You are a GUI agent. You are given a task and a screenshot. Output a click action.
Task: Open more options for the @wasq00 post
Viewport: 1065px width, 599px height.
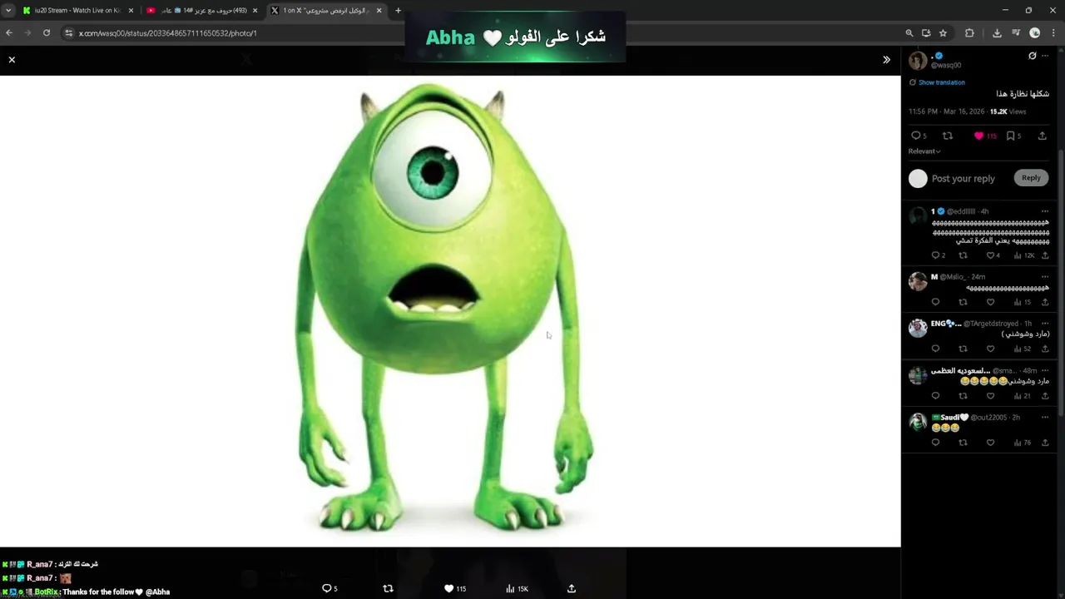1046,56
